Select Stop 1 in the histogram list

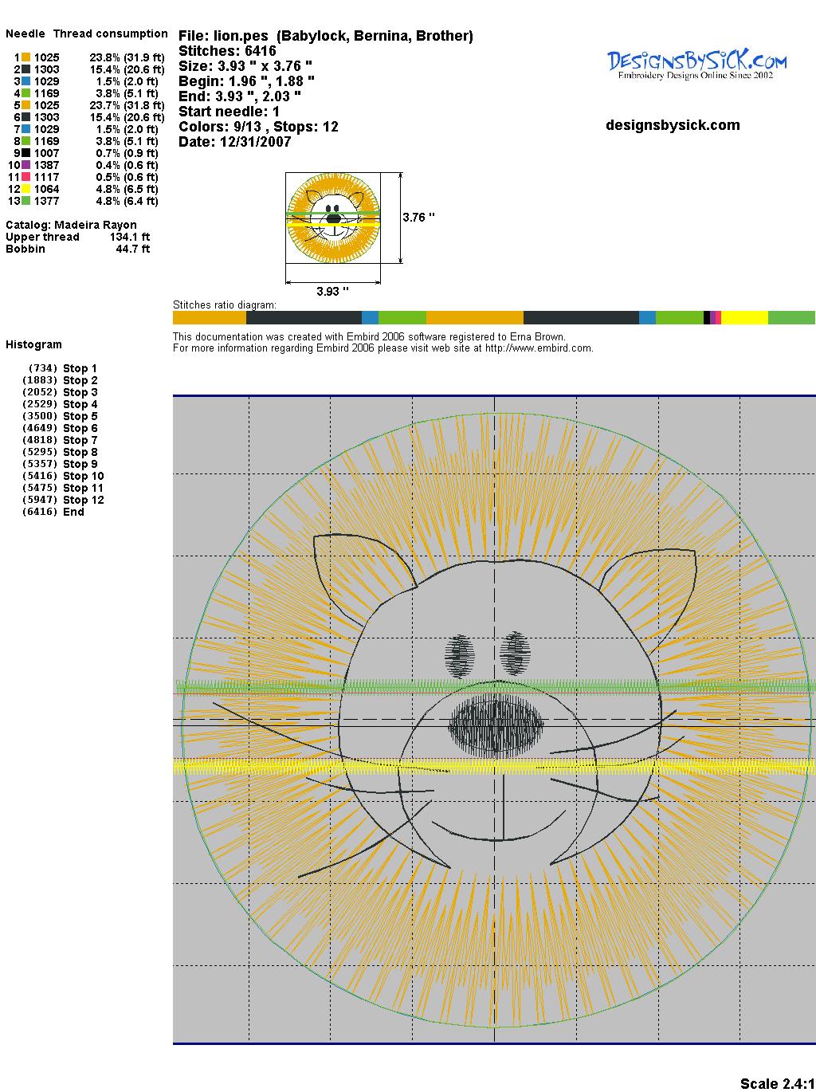pos(80,368)
